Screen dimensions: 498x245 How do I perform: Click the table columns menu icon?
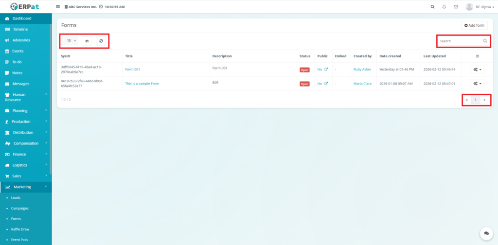(x=477, y=56)
